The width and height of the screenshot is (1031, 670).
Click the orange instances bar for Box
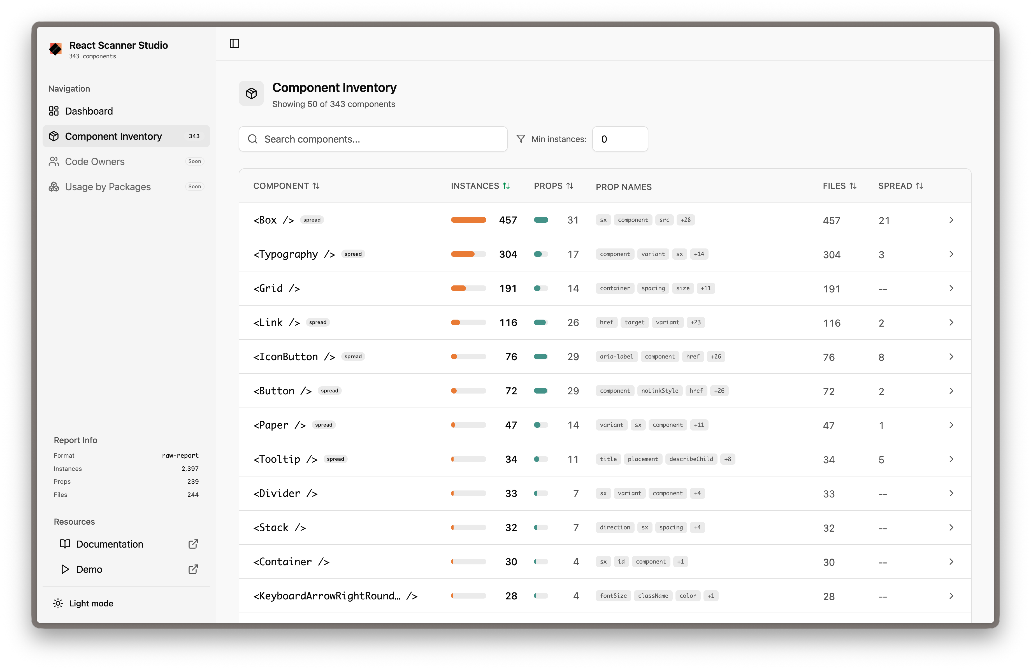point(468,220)
